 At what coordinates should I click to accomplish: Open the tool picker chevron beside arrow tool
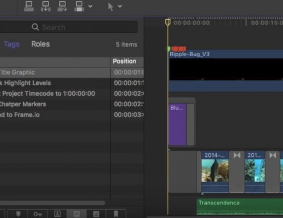[120, 7]
